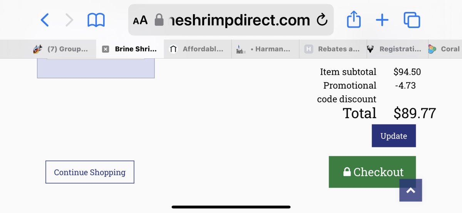
Task: Open the tab overview icon
Action: (x=412, y=20)
